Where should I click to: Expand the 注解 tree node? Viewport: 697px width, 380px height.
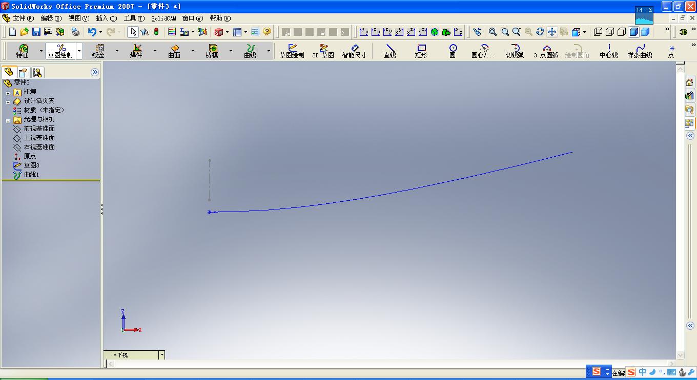tap(8, 93)
